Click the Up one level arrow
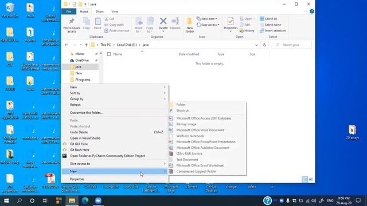The width and height of the screenshot is (367, 206). click(86, 45)
